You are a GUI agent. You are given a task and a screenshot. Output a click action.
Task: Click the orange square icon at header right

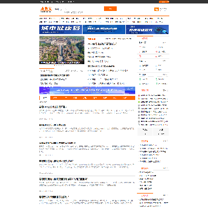click(157, 9)
